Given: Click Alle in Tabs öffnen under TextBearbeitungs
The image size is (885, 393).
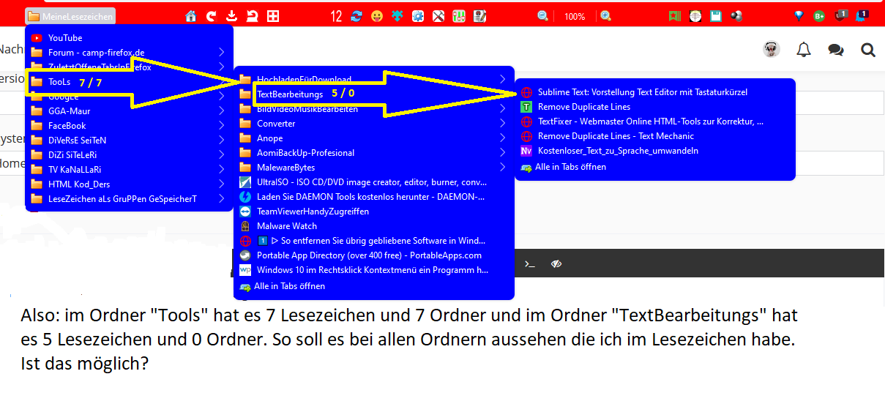Looking at the screenshot, I should [x=654, y=167].
